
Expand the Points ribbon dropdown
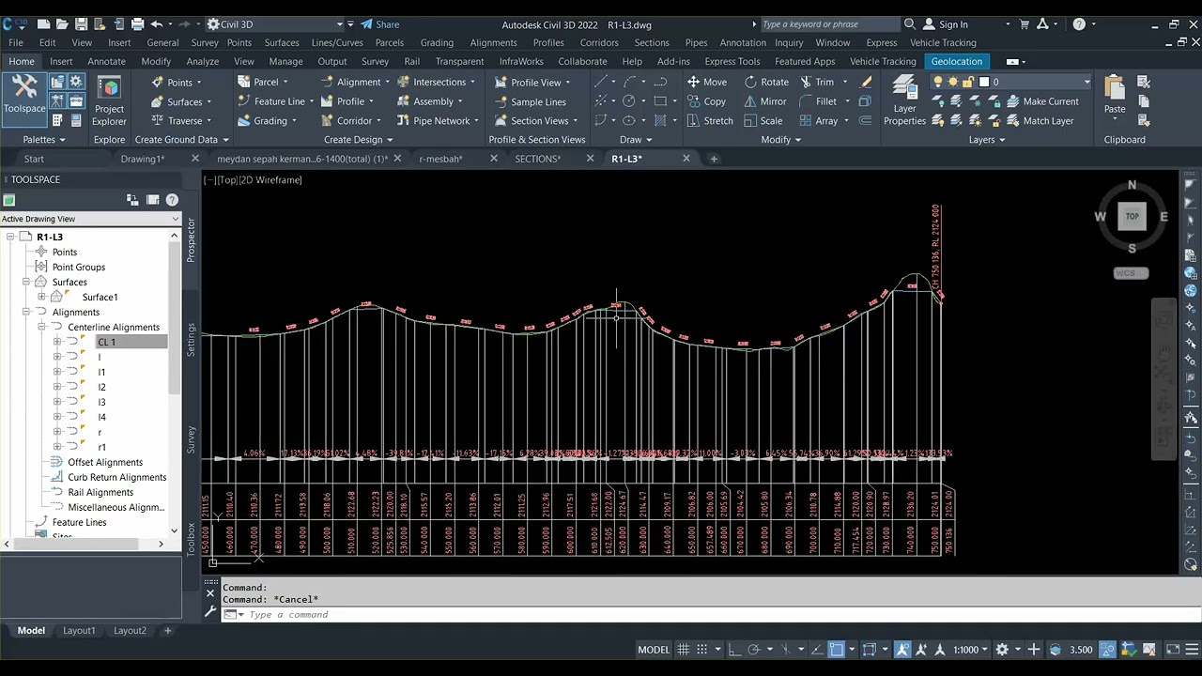[198, 83]
